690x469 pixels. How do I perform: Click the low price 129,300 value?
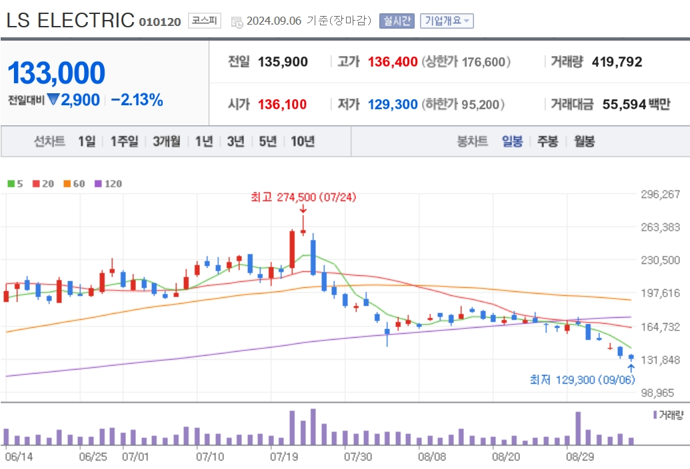pyautogui.click(x=393, y=104)
